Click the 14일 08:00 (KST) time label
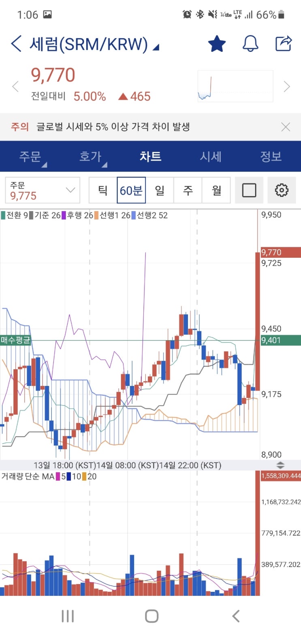Image resolution: width=301 pixels, height=636 pixels. pos(128,465)
